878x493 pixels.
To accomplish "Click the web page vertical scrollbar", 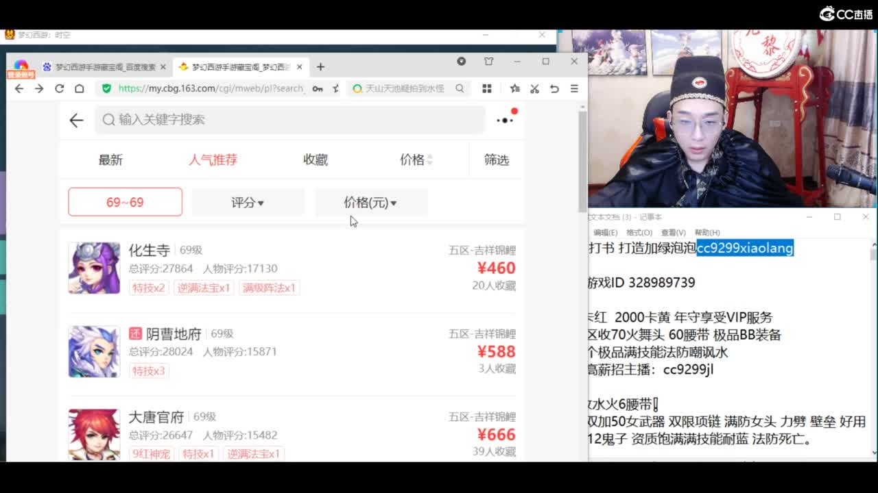I will pos(582,161).
